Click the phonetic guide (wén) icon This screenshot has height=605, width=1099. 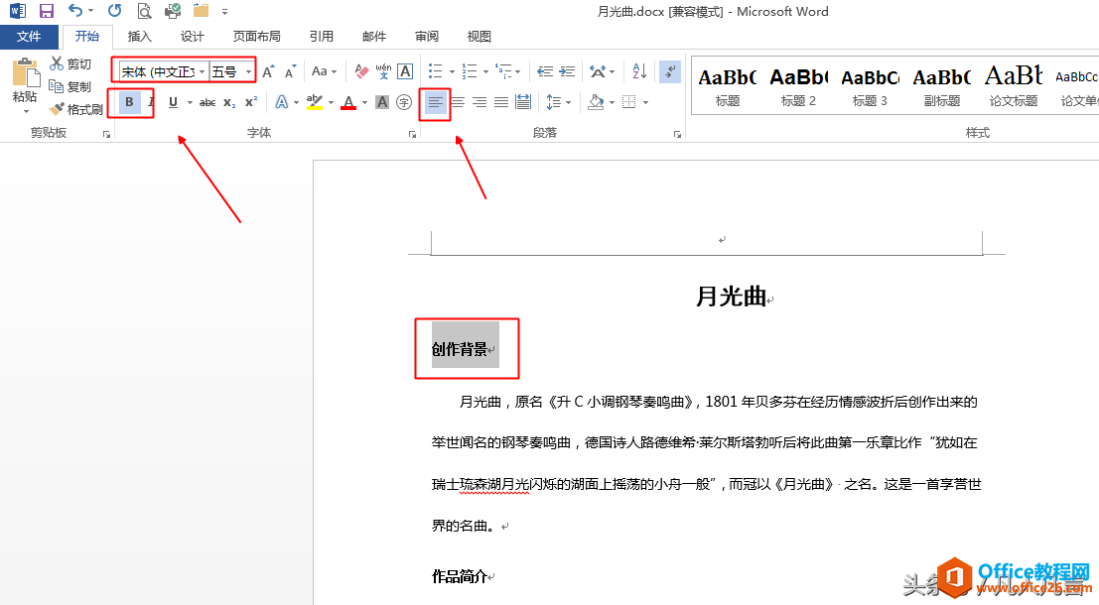pyautogui.click(x=383, y=71)
